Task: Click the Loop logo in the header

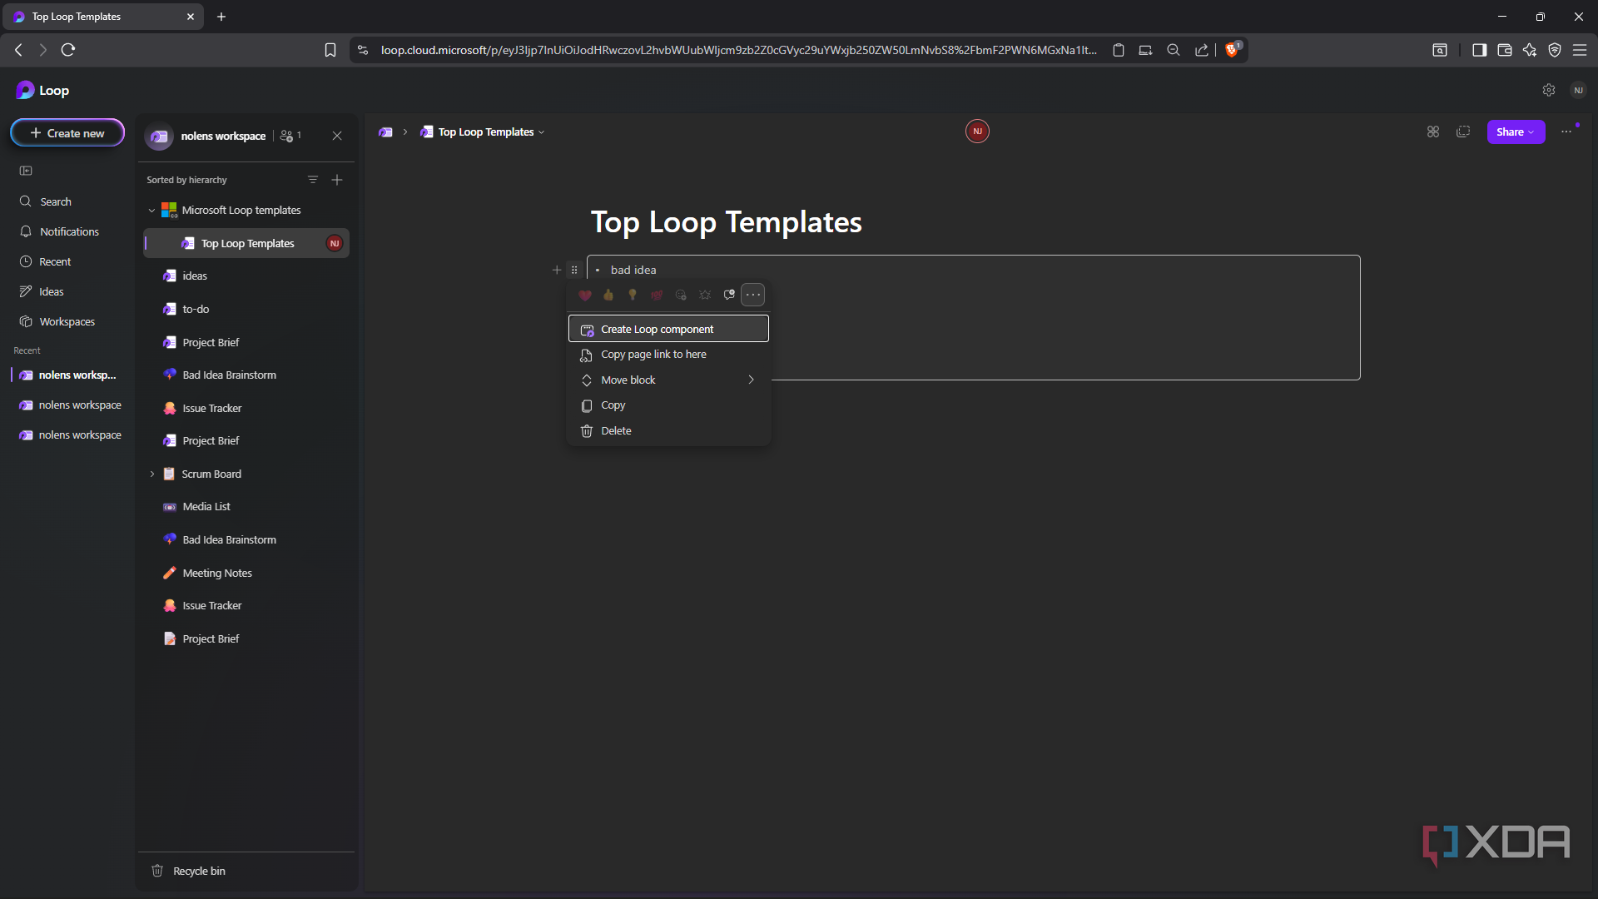Action: pyautogui.click(x=42, y=90)
